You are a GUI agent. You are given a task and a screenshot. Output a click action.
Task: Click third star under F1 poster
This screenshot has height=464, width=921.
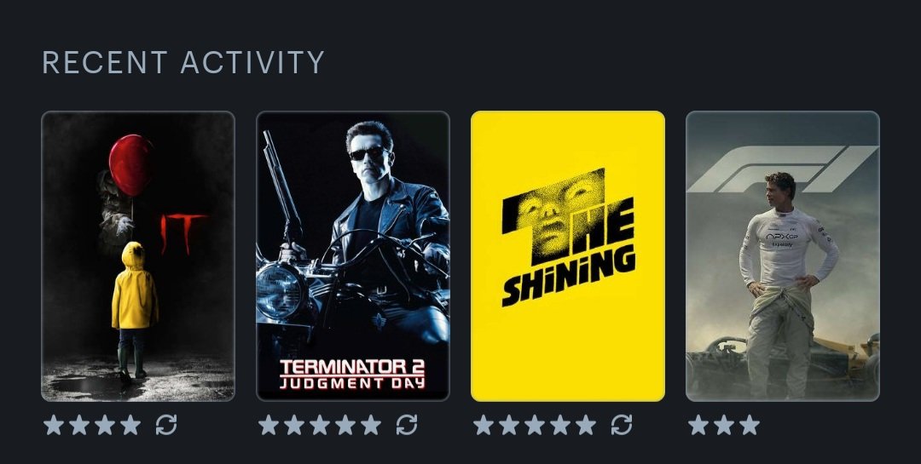pyautogui.click(x=750, y=425)
